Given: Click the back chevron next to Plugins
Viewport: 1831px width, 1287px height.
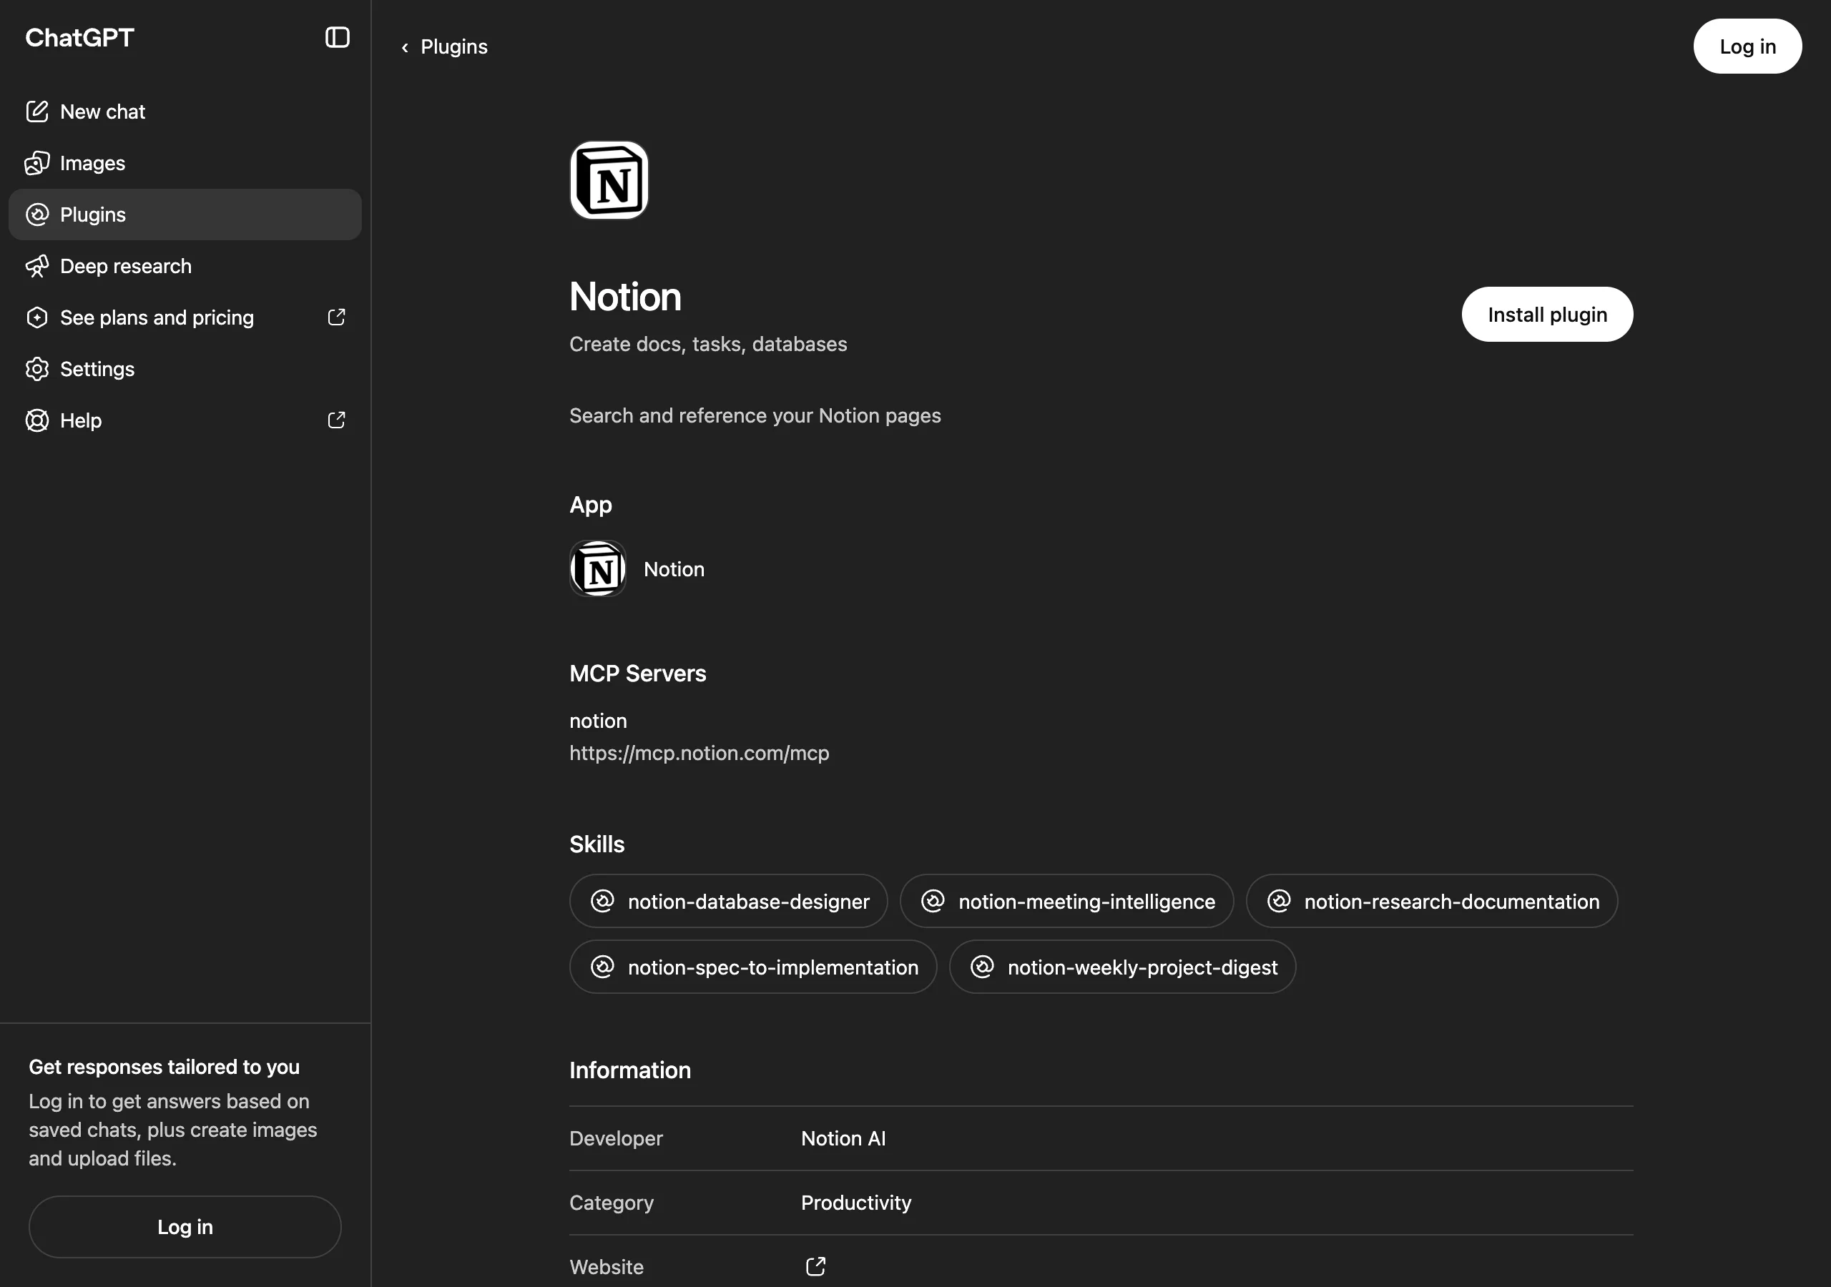Looking at the screenshot, I should [405, 48].
